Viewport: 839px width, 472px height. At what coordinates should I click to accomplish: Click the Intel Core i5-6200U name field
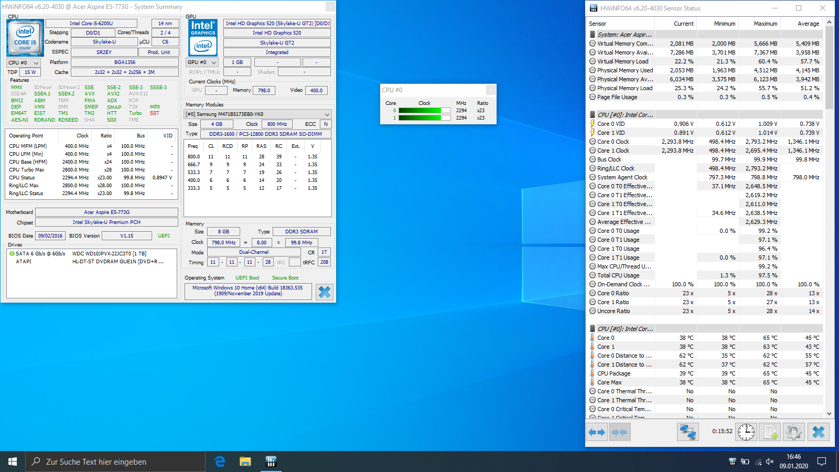pyautogui.click(x=91, y=24)
